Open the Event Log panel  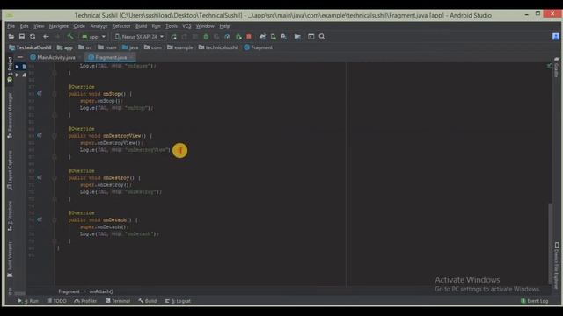coord(534,301)
